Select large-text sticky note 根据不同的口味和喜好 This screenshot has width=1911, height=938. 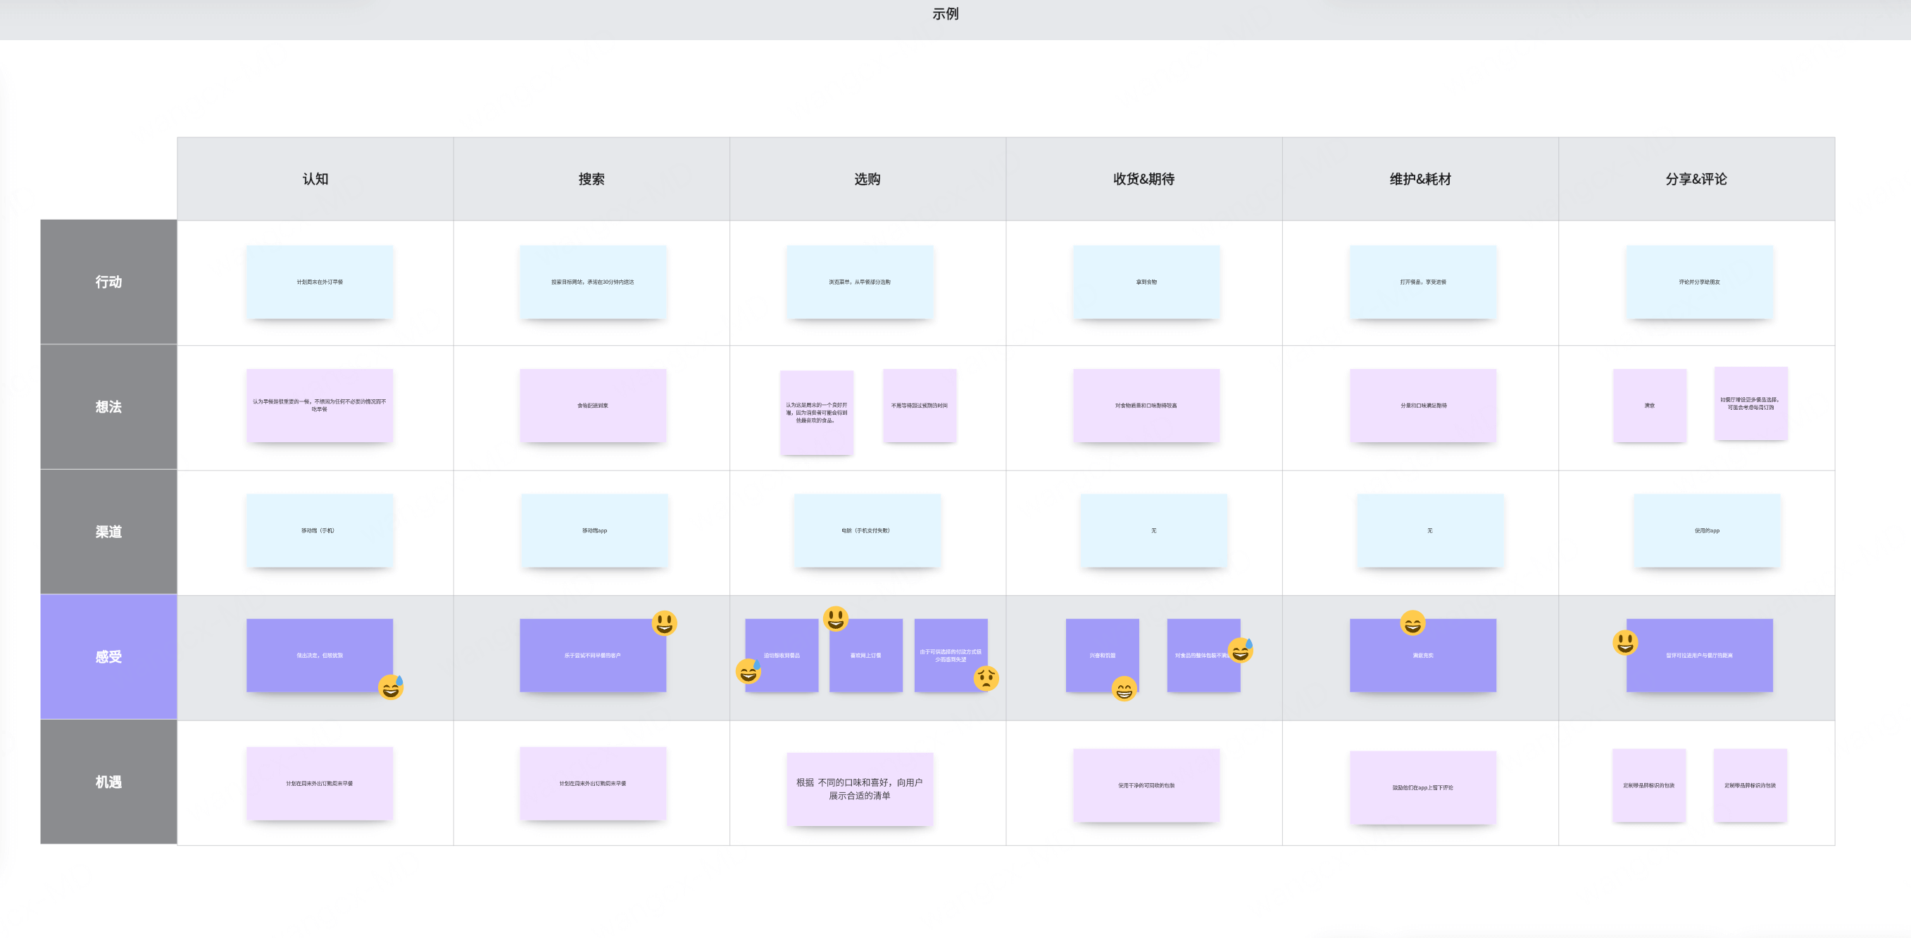859,789
